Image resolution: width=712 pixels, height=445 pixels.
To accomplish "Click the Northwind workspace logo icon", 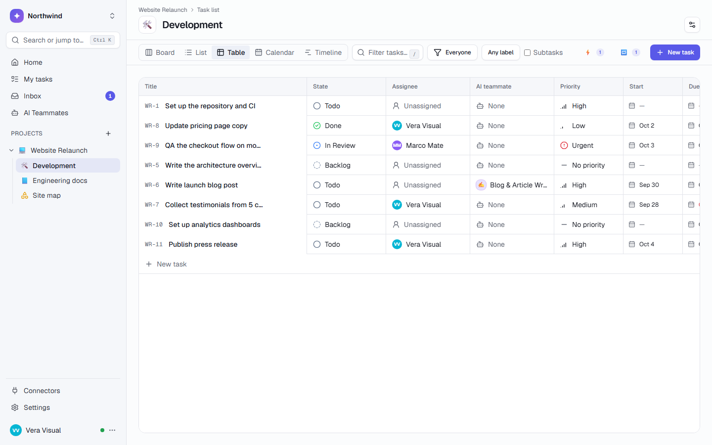I will tap(17, 16).
